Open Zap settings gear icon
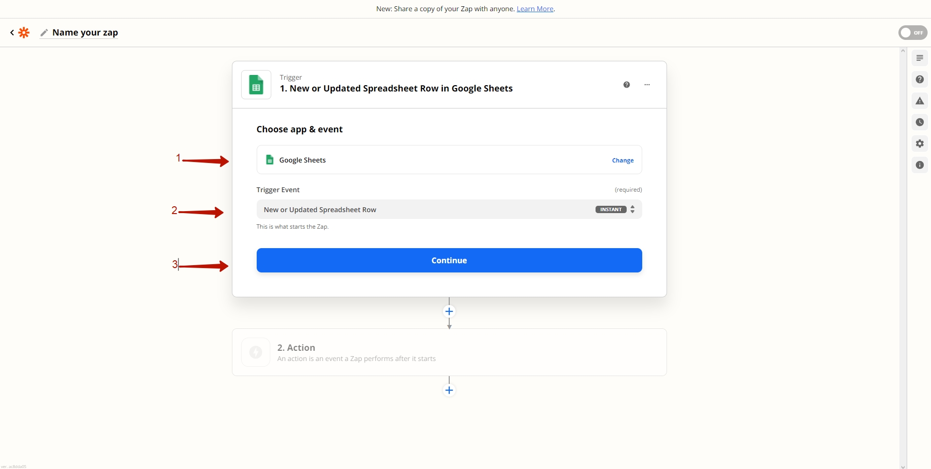931x469 pixels. click(x=919, y=144)
